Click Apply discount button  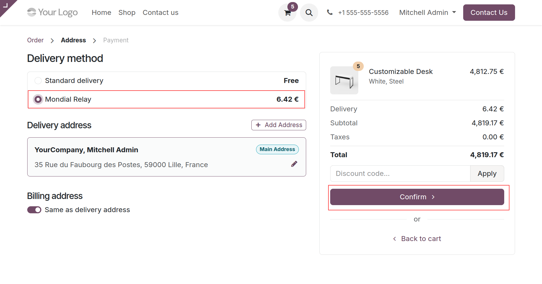coord(487,174)
